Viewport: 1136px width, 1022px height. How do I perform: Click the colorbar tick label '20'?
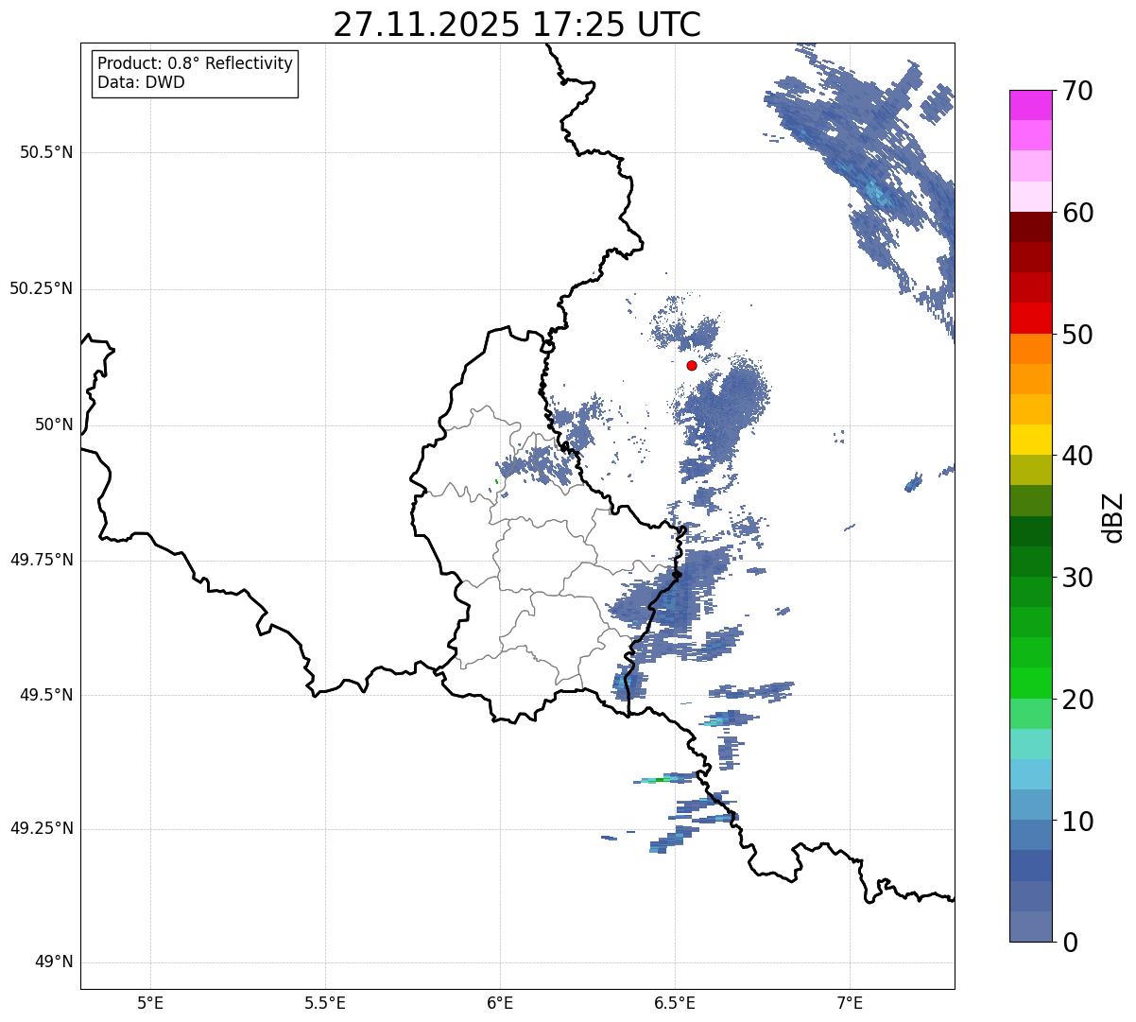click(1078, 700)
